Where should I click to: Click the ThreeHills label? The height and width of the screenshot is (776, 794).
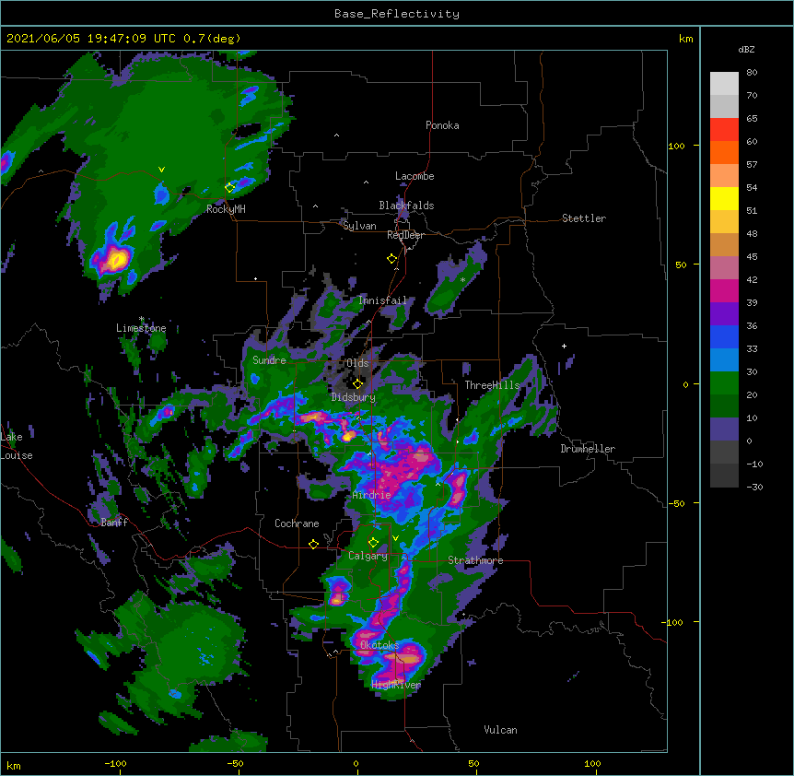492,385
